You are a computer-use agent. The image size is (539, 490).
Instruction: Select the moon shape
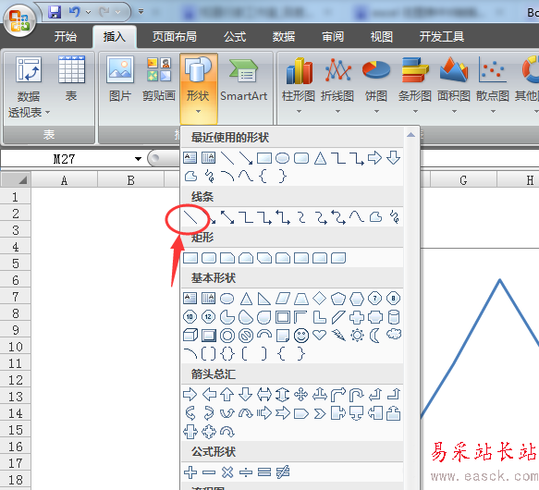pos(374,336)
